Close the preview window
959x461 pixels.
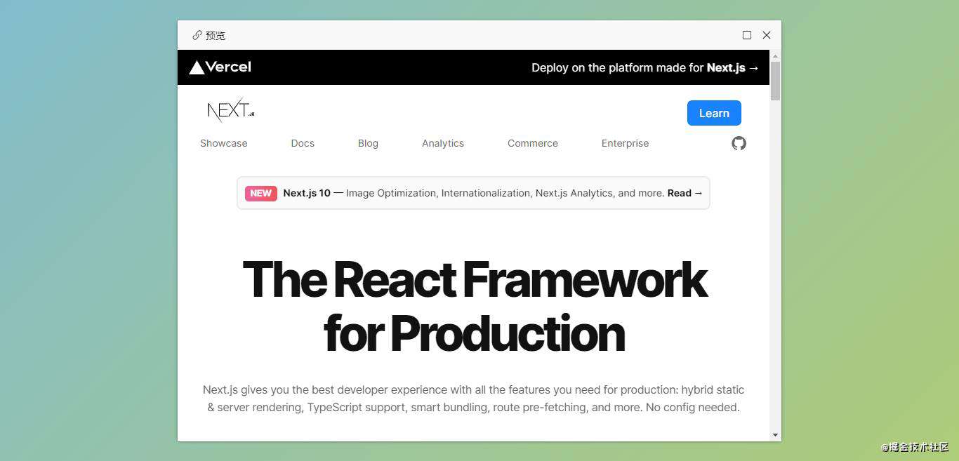[767, 35]
